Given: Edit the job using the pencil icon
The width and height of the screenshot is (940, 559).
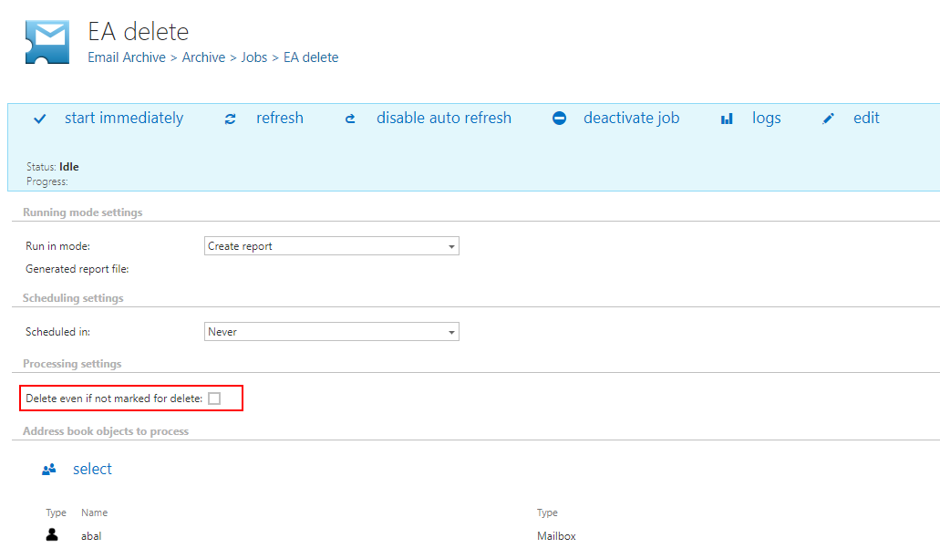Looking at the screenshot, I should pyautogui.click(x=828, y=118).
